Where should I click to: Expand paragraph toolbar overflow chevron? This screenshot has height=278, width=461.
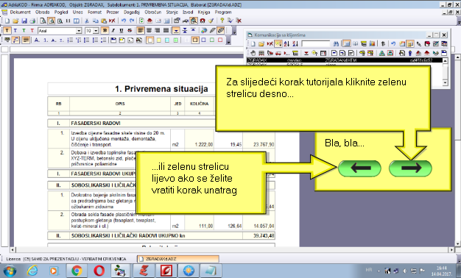(x=229, y=40)
